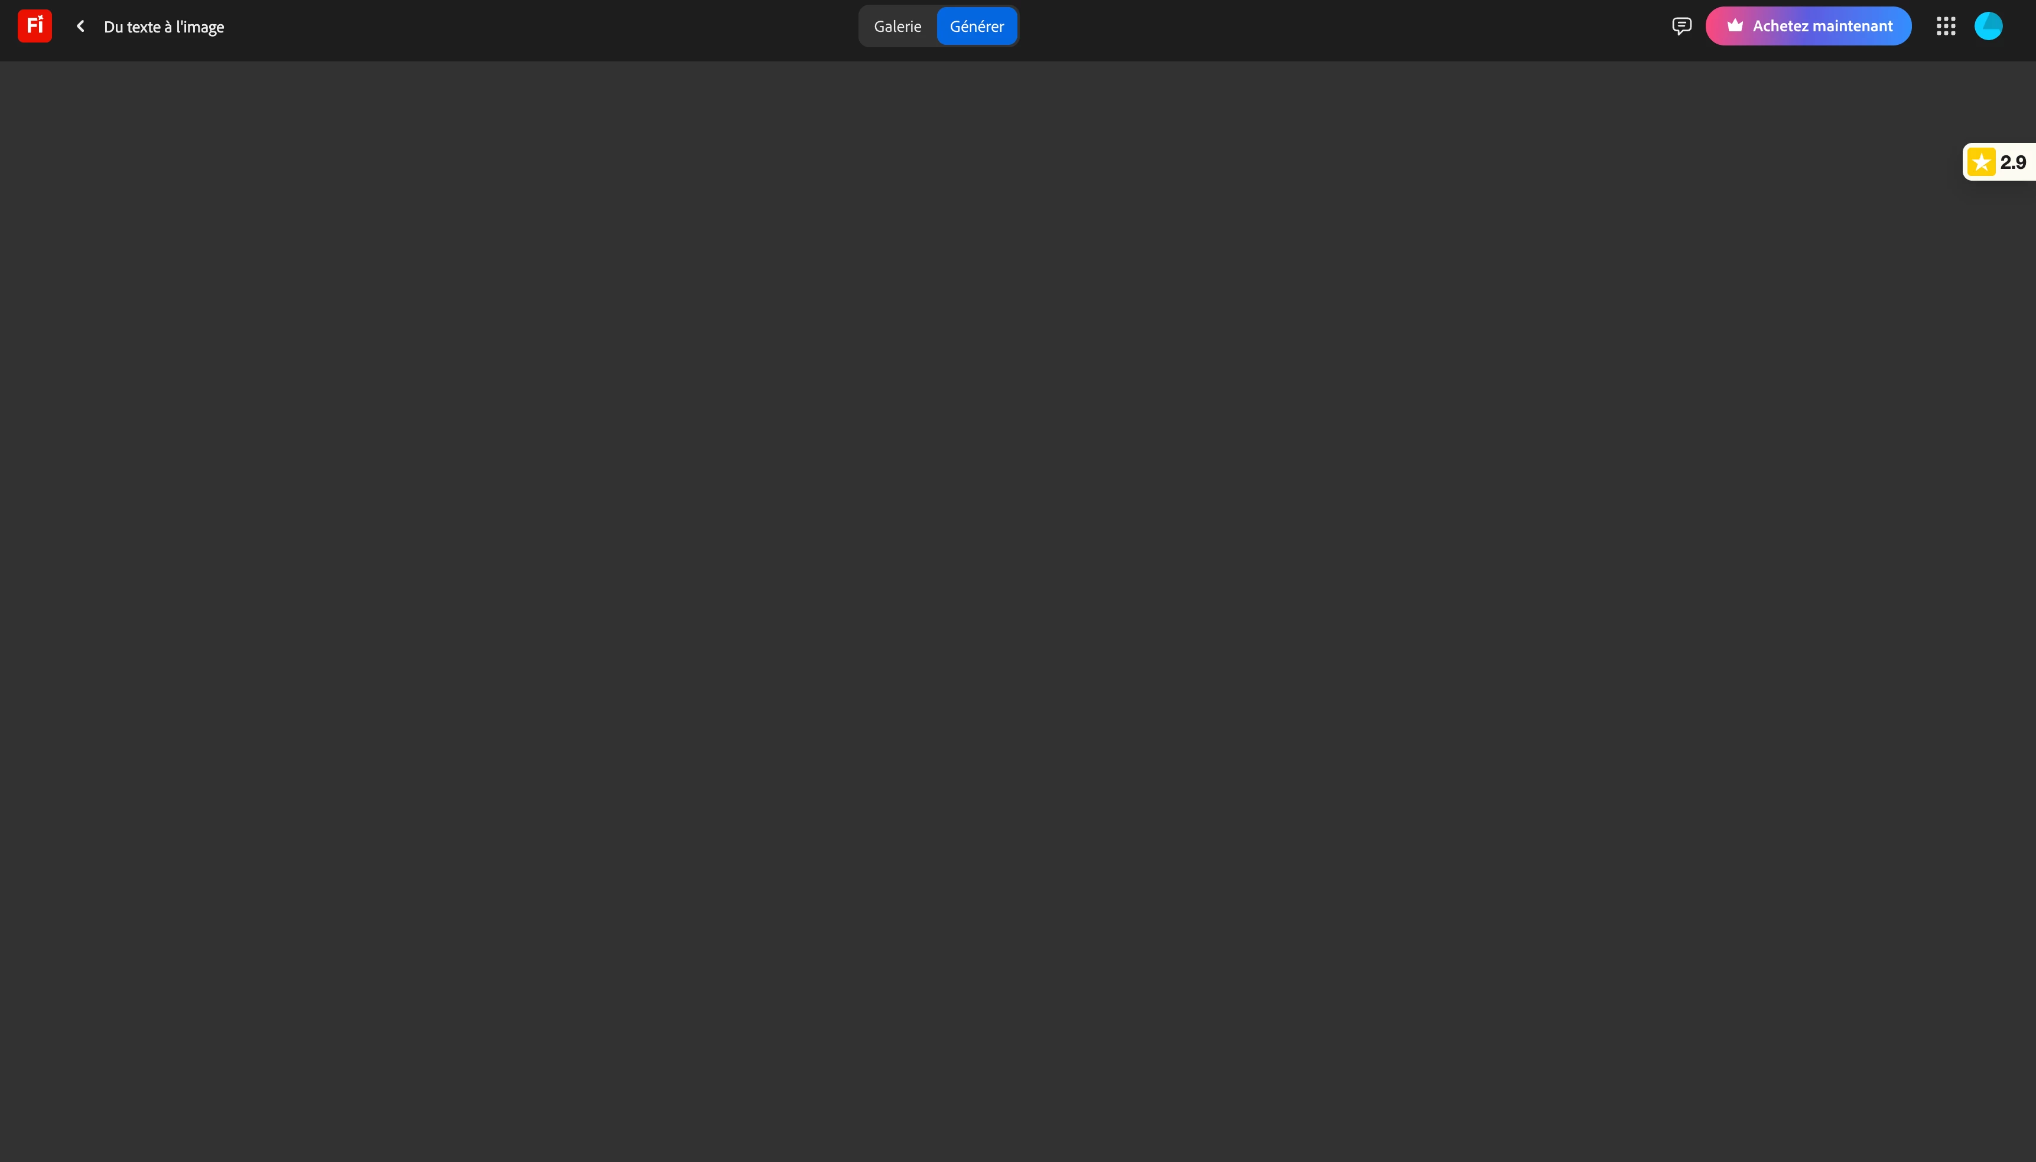Open the feedback chat bubble icon

(1682, 27)
